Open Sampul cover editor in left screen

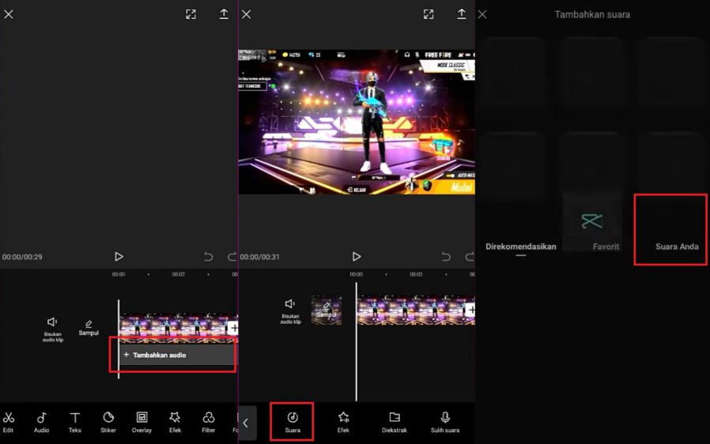tap(89, 328)
